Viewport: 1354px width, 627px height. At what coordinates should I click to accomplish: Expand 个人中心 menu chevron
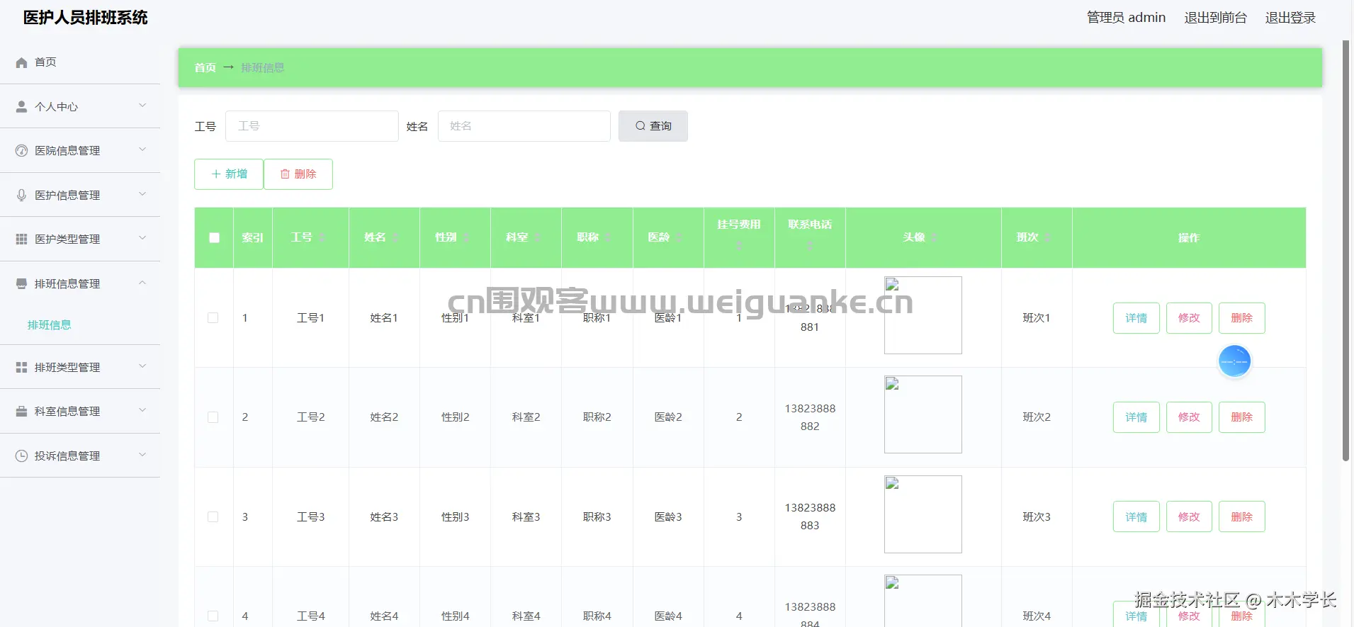click(x=142, y=106)
